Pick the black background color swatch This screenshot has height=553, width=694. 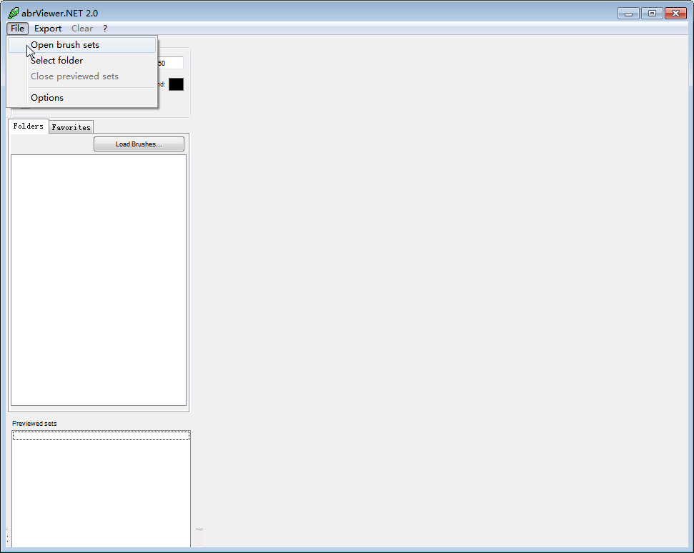pyautogui.click(x=176, y=84)
